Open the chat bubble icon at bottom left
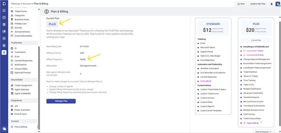 pyautogui.click(x=4, y=129)
